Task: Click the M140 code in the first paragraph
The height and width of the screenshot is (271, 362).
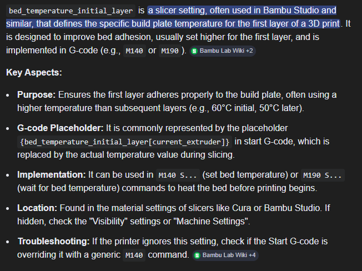Action: [x=135, y=51]
